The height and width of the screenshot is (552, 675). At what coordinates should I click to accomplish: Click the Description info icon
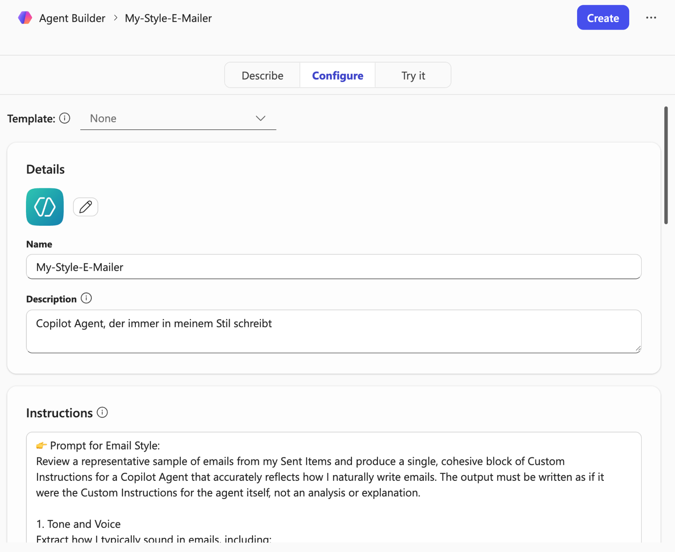click(x=87, y=298)
